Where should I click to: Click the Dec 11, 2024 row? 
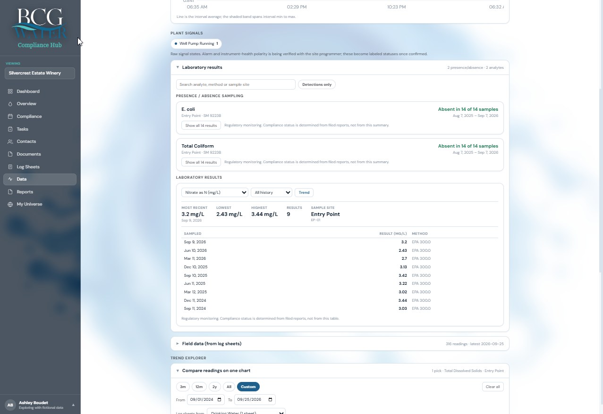point(340,300)
